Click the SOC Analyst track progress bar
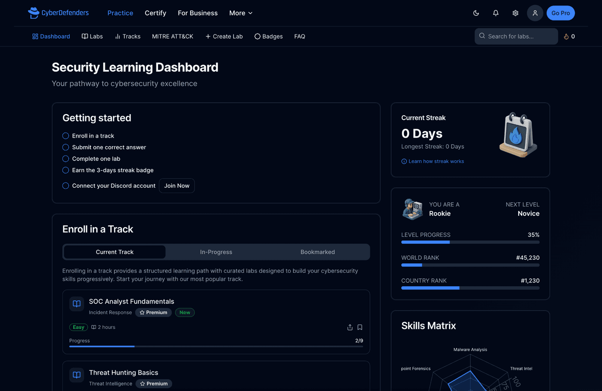Screen dimensions: 602x391 (216, 346)
